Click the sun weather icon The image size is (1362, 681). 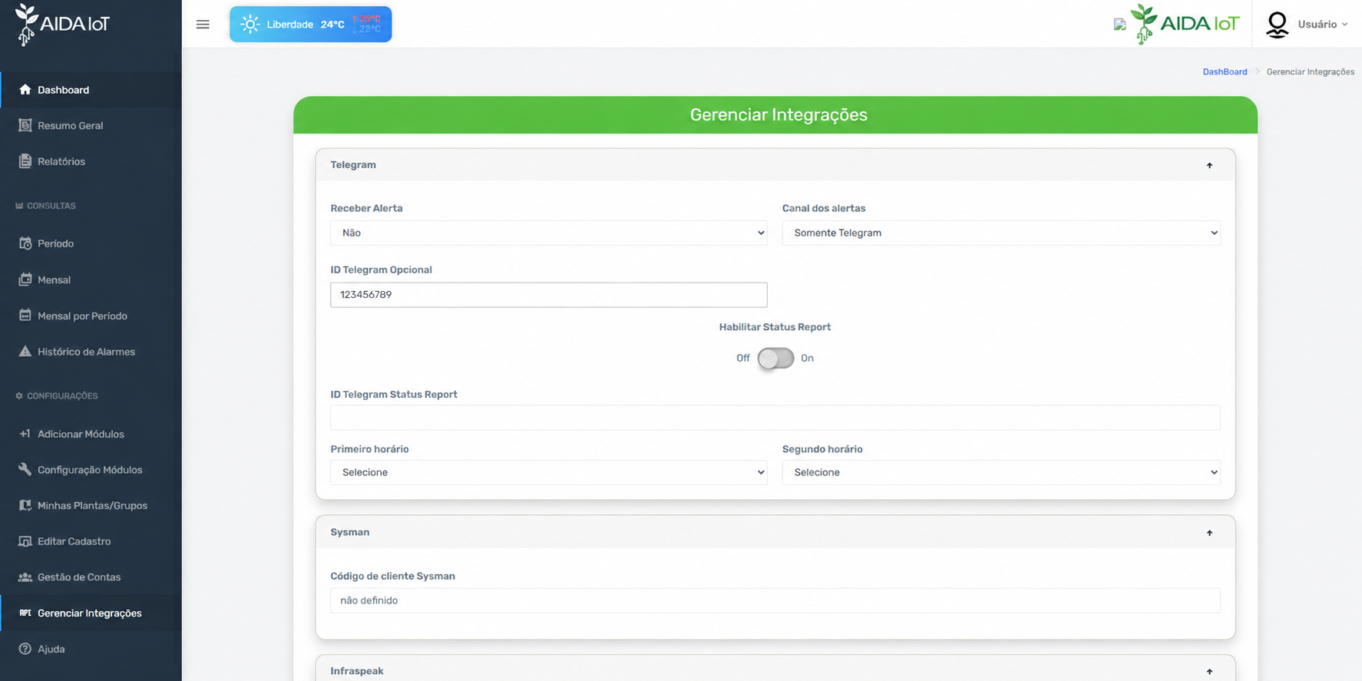[250, 25]
